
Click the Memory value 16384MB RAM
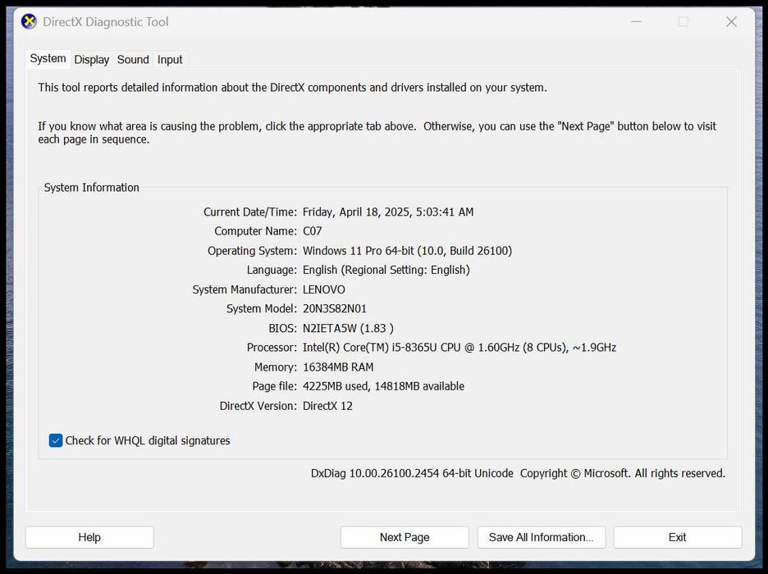click(x=338, y=367)
